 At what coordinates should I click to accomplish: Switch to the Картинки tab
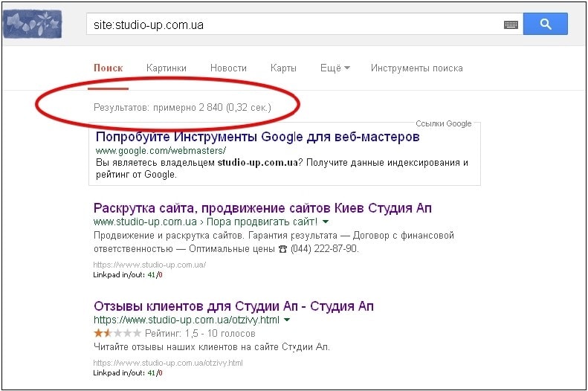166,68
